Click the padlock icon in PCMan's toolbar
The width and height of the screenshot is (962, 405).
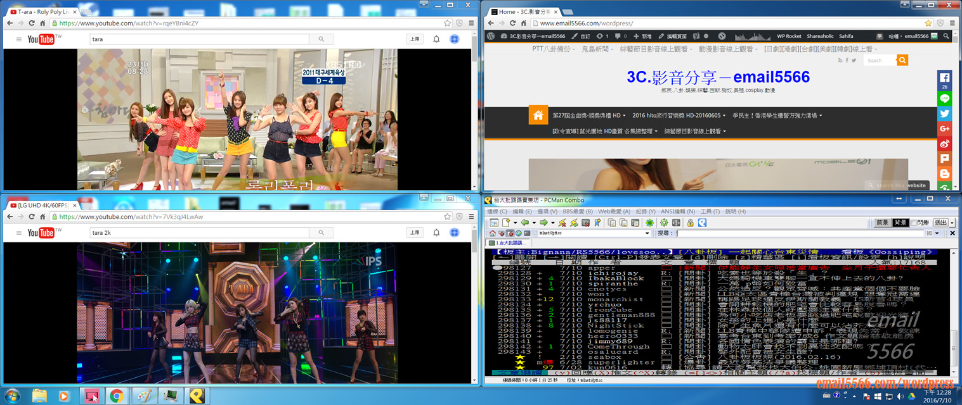[691, 223]
